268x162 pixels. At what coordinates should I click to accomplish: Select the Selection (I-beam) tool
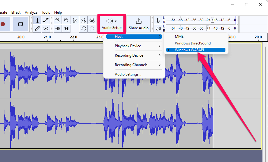click(37, 20)
